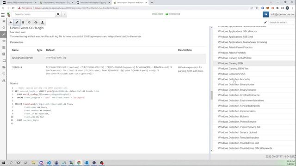Expand the client search dropdown arrow
This screenshot has width=296, height=166.
pos(64,14)
